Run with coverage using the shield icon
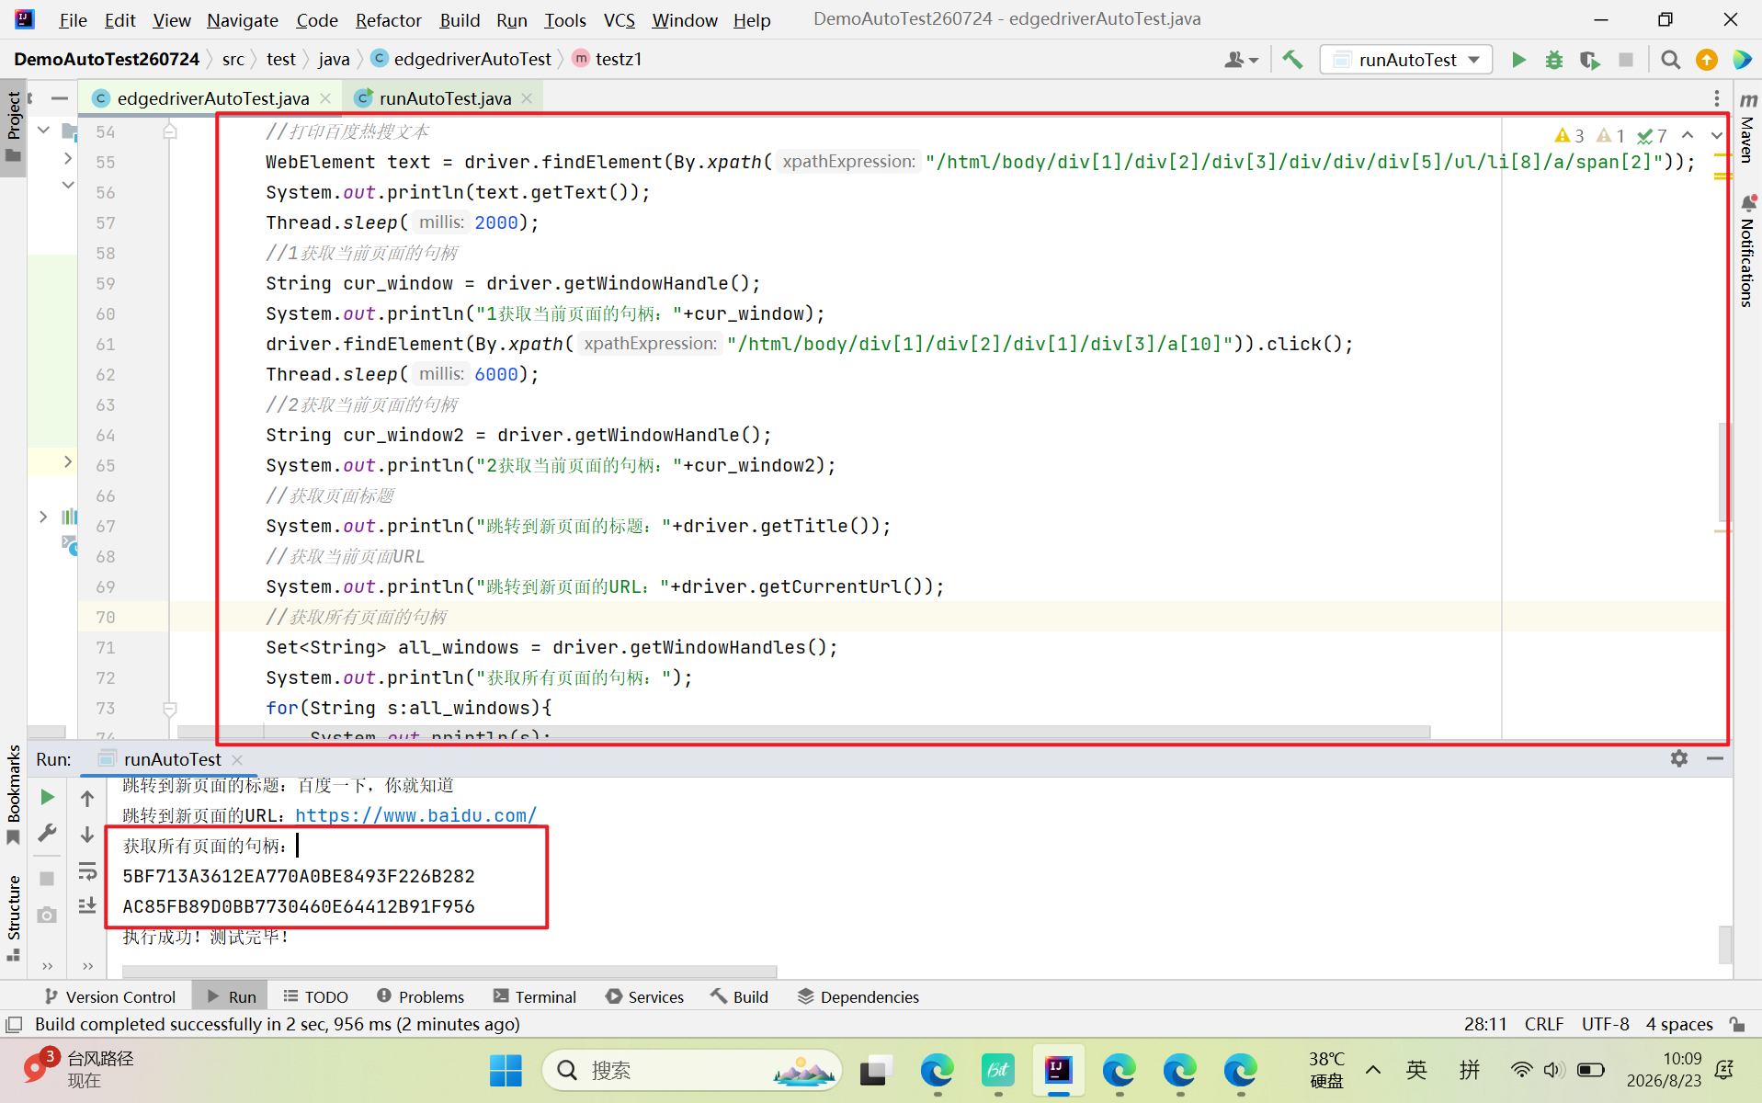 tap(1589, 60)
